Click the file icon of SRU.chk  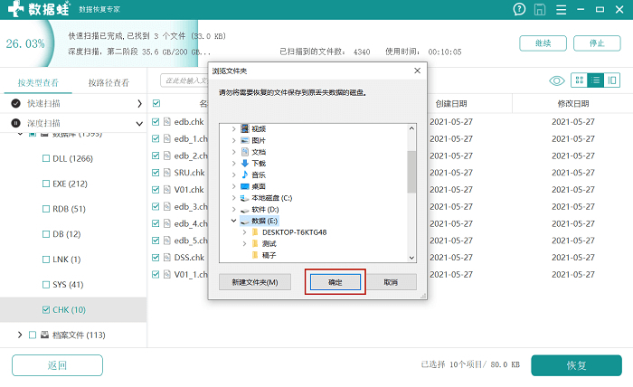click(167, 173)
